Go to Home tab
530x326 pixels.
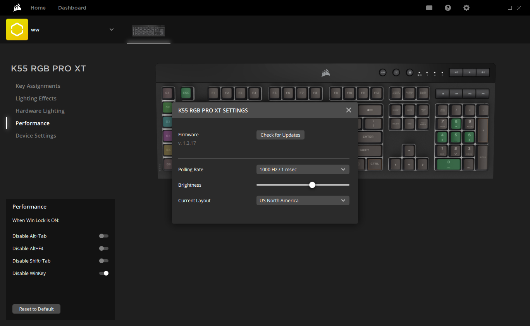point(38,8)
